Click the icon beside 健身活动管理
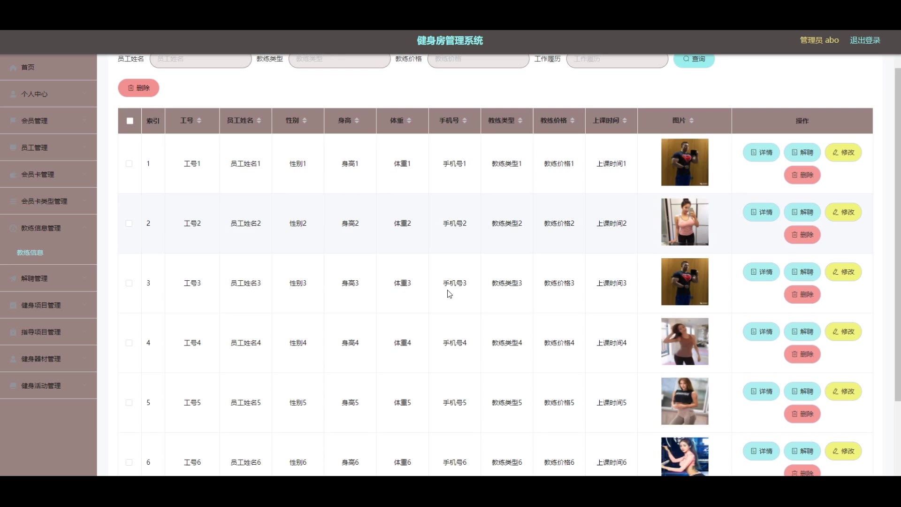 click(13, 386)
